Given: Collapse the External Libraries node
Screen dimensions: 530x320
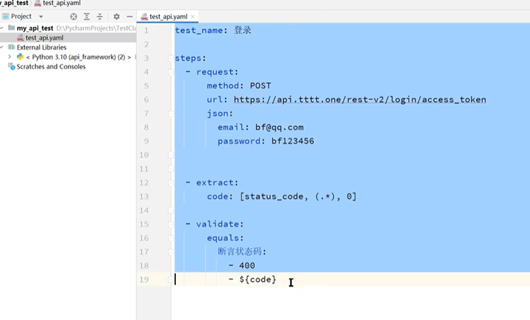Looking at the screenshot, I should tap(2, 47).
